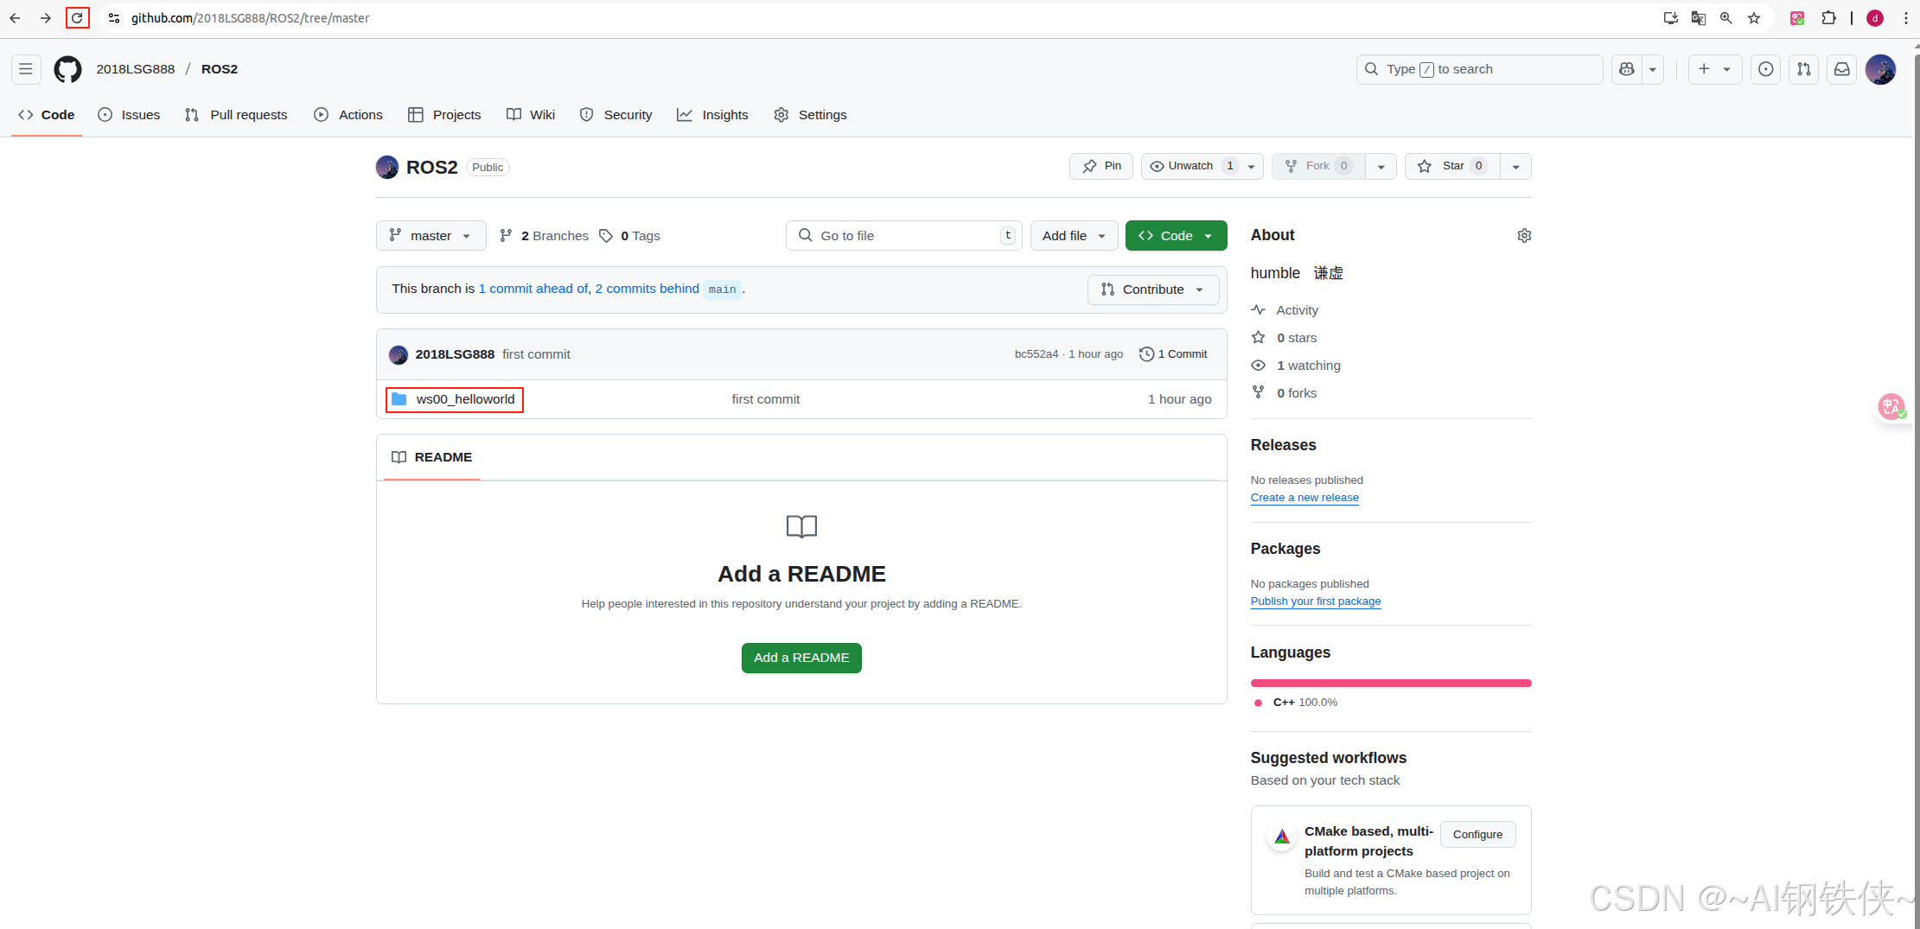Switch to the Pull requests tab

(x=236, y=115)
